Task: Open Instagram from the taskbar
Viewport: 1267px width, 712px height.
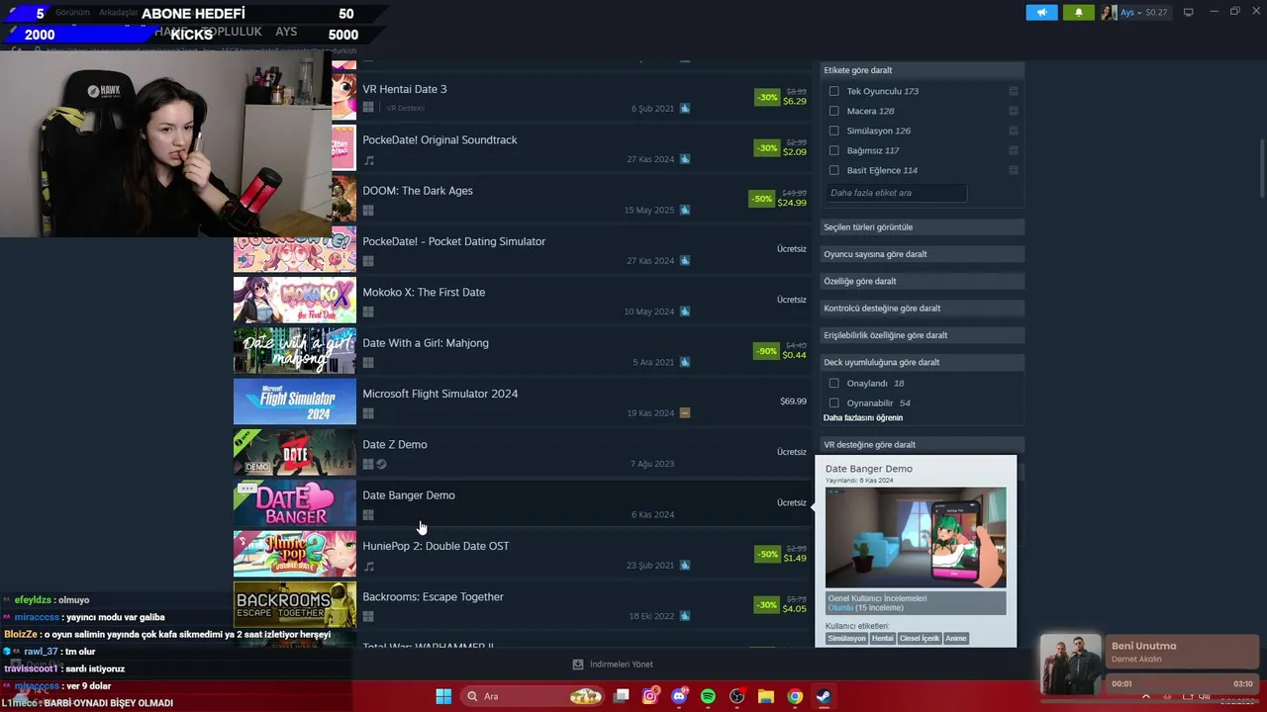Action: 650,696
